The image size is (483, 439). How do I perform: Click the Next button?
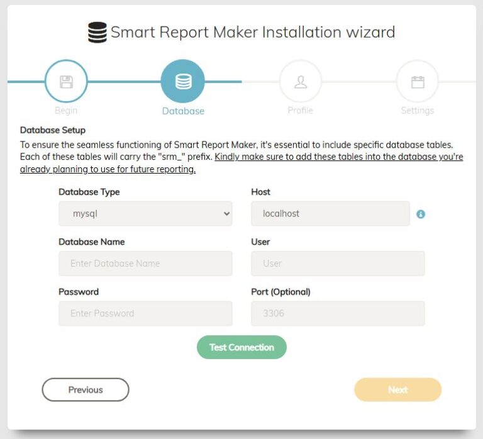[x=398, y=390]
